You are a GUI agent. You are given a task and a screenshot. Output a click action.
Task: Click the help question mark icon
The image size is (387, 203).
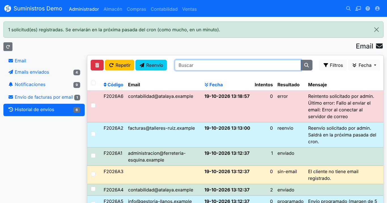368,8
